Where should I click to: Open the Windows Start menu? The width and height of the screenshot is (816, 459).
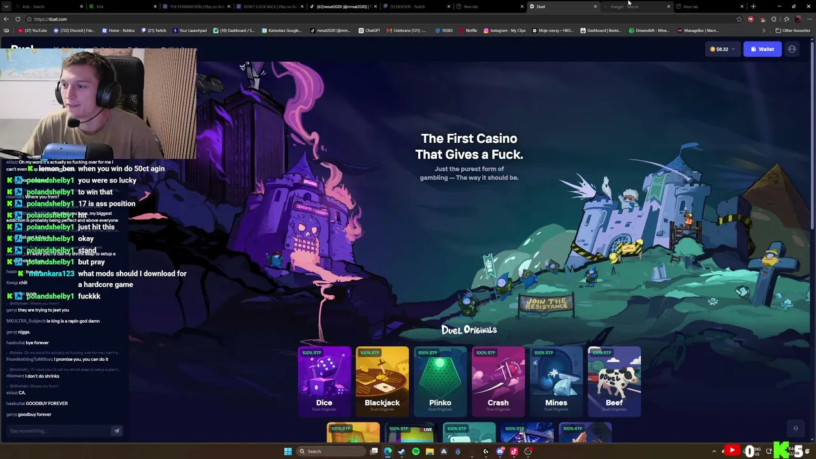point(288,451)
